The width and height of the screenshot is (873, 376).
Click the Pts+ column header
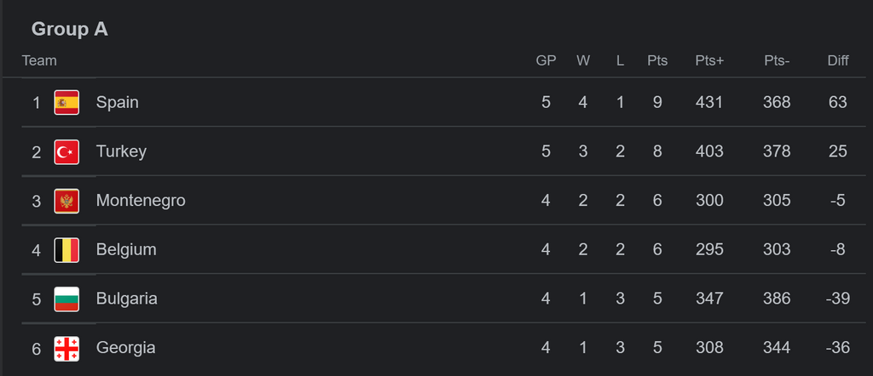(709, 60)
